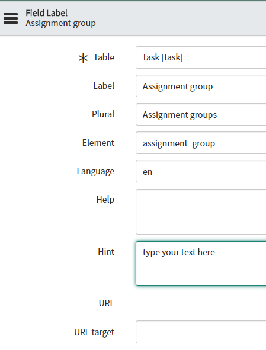This screenshot has width=266, height=350.
Task: Click the Table field label
Action: [x=104, y=57]
